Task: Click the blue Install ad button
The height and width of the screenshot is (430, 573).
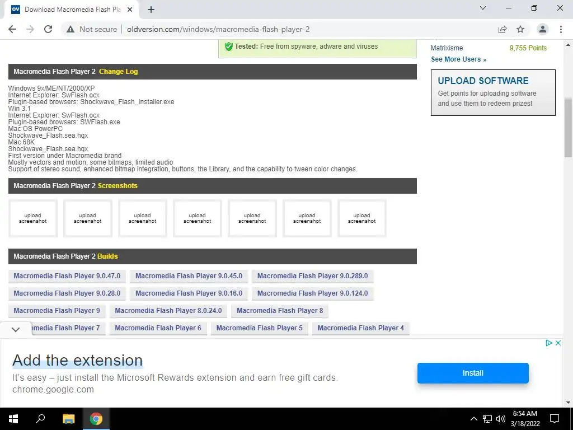Action: 473,373
